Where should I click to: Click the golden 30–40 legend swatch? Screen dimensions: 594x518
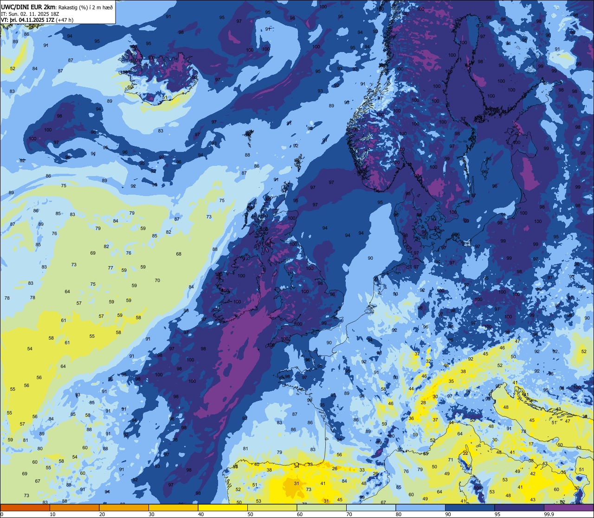click(x=173, y=507)
